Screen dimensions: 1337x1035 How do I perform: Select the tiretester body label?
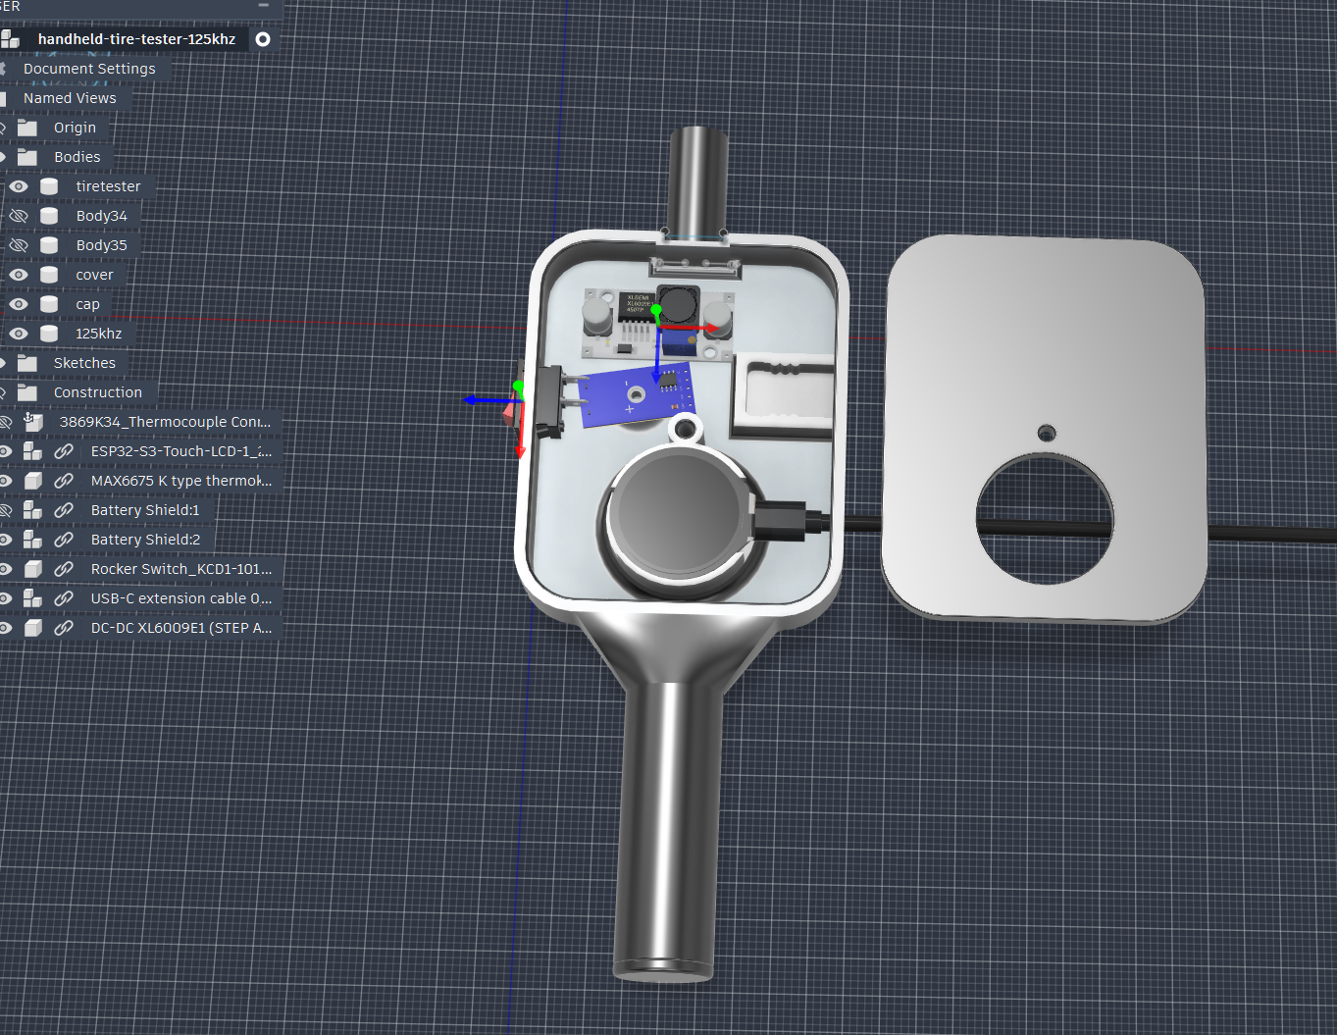pos(108,186)
